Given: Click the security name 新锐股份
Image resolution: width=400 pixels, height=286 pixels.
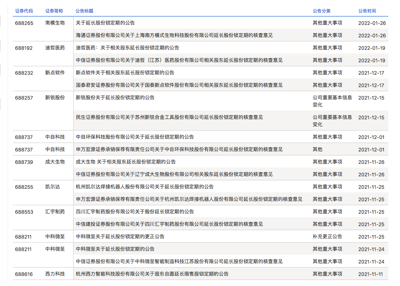Looking at the screenshot, I should coord(55,98).
